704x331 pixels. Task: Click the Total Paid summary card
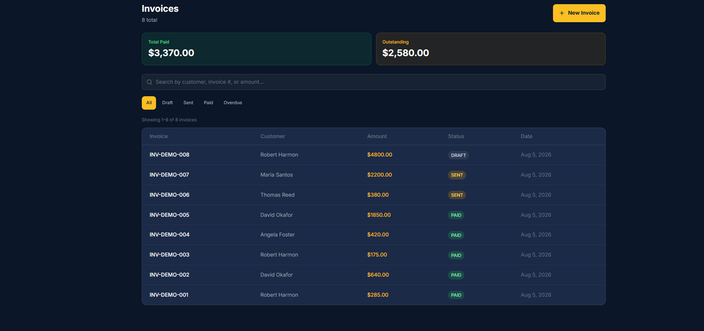pos(256,49)
